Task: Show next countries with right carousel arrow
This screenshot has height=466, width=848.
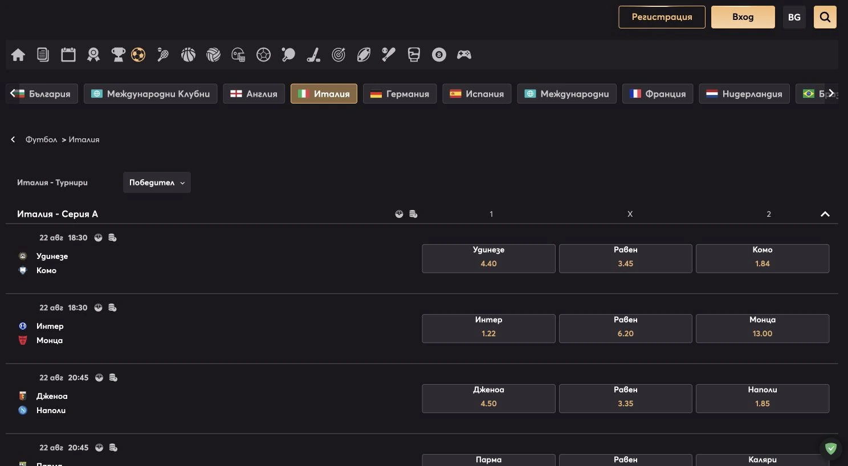Action: pos(831,93)
